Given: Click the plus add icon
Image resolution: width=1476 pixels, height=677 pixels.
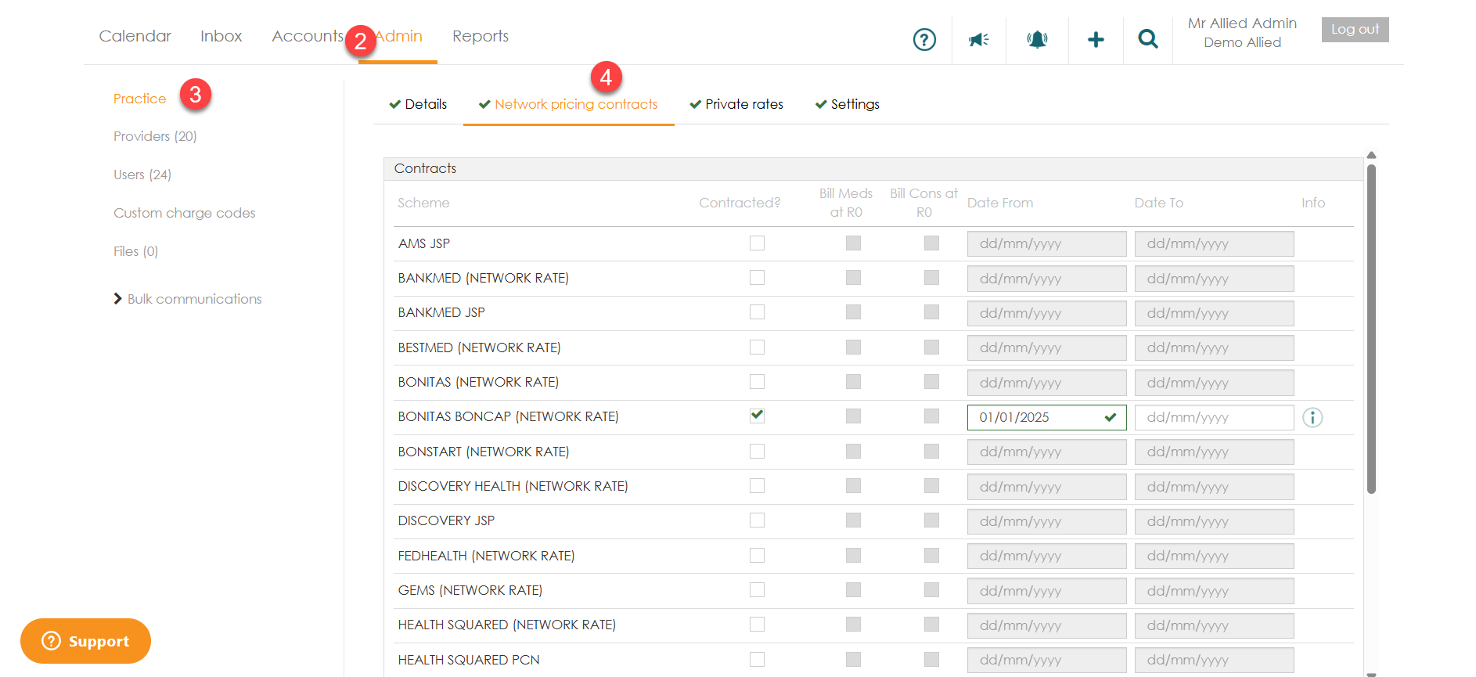Looking at the screenshot, I should 1096,39.
